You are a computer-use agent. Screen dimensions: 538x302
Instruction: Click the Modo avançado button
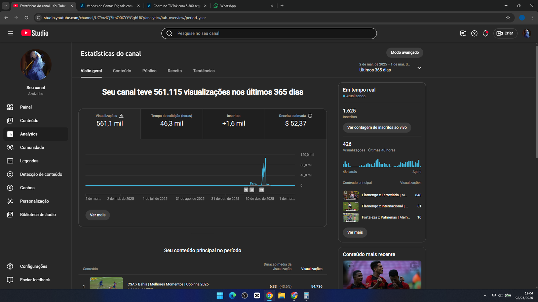click(x=405, y=52)
